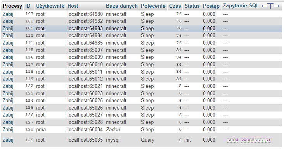This screenshot has height=151, width=284.
Task: Kill process 125 via Zabij link
Action: [8, 108]
